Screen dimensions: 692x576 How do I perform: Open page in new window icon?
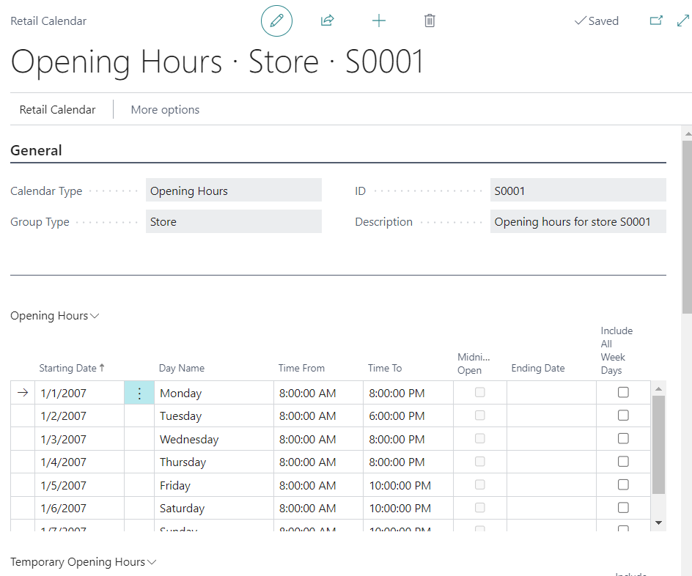coord(656,21)
